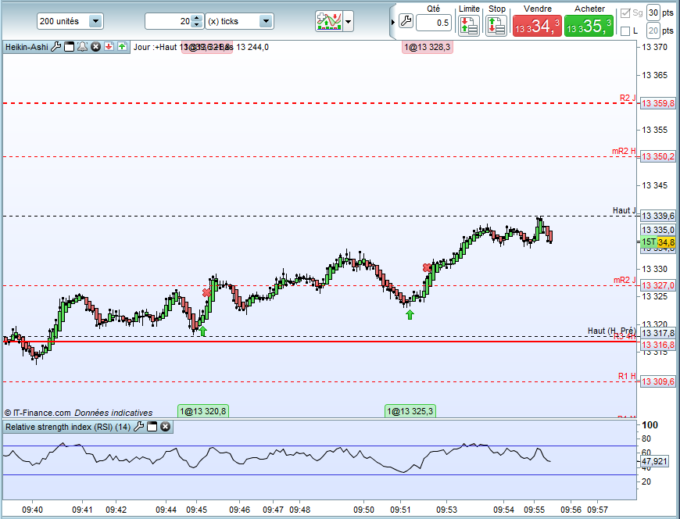Viewport: 680px width, 519px height.
Task: Place a Stop order
Action: 496,26
